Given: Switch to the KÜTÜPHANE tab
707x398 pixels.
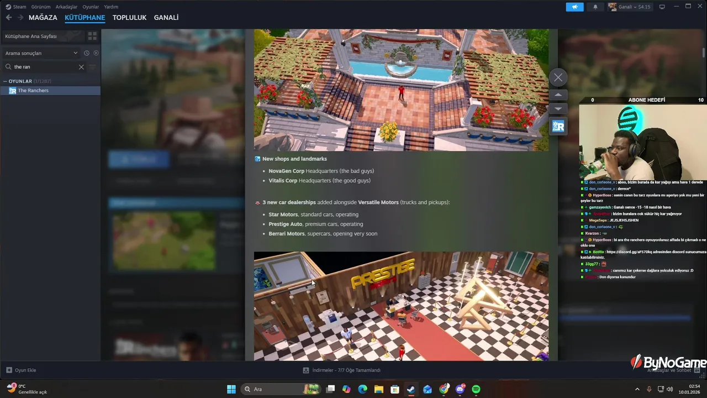Looking at the screenshot, I should [85, 18].
